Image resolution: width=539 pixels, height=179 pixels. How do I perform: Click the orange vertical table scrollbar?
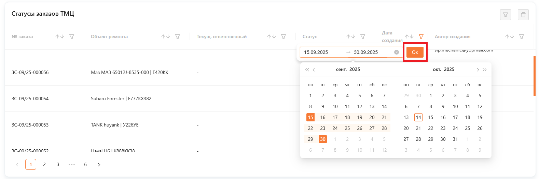(x=534, y=76)
